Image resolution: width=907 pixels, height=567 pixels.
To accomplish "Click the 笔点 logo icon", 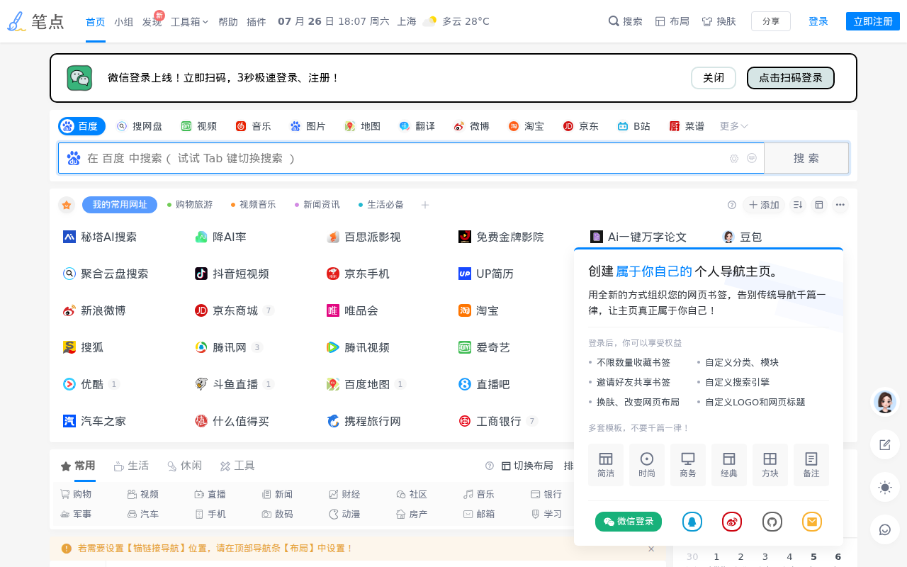I will click(x=16, y=21).
